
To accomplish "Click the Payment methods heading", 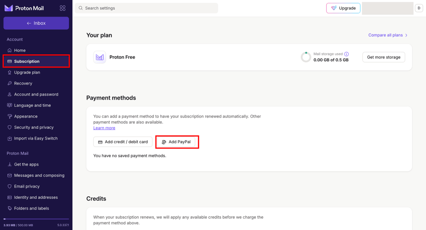I will pos(111,98).
